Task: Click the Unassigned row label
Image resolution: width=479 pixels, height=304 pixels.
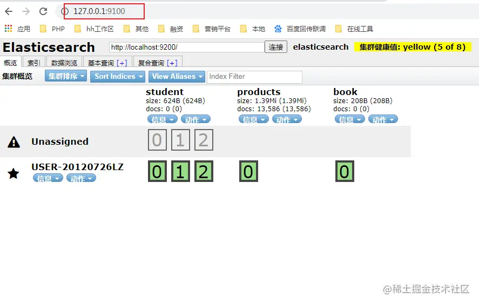Action: (60, 141)
